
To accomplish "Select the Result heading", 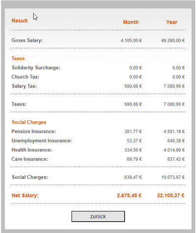I will (x=20, y=21).
